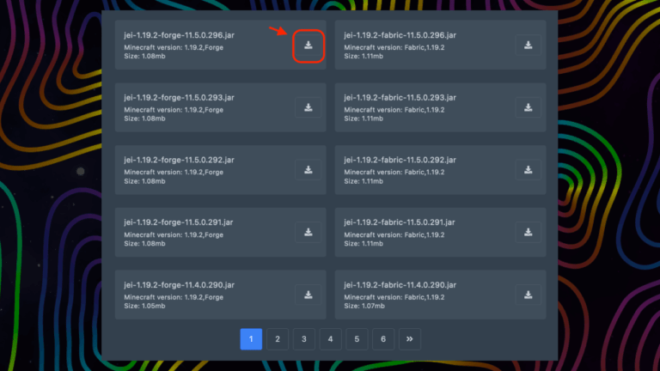Click the jei-1.19.2-forge-11.5.0.296.jar file name
660x371 pixels.
[179, 35]
